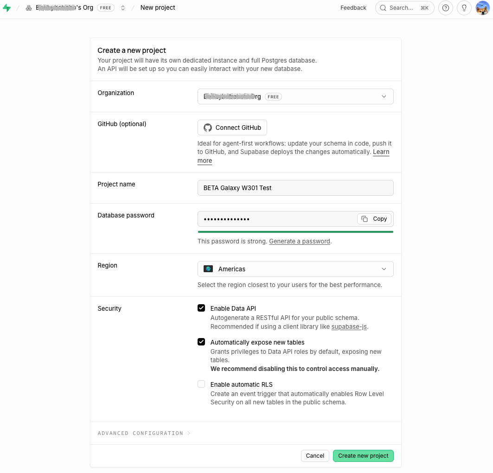Expand Advanced Configuration section
This screenshot has width=493, height=473.
coord(144,433)
